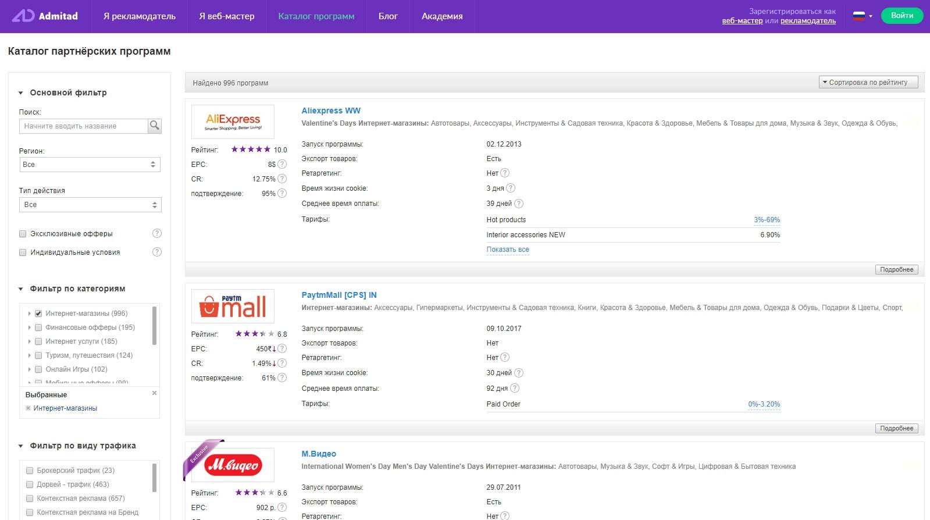Screen dimensions: 930x520
Task: Open the Блог menu item
Action: point(388,16)
